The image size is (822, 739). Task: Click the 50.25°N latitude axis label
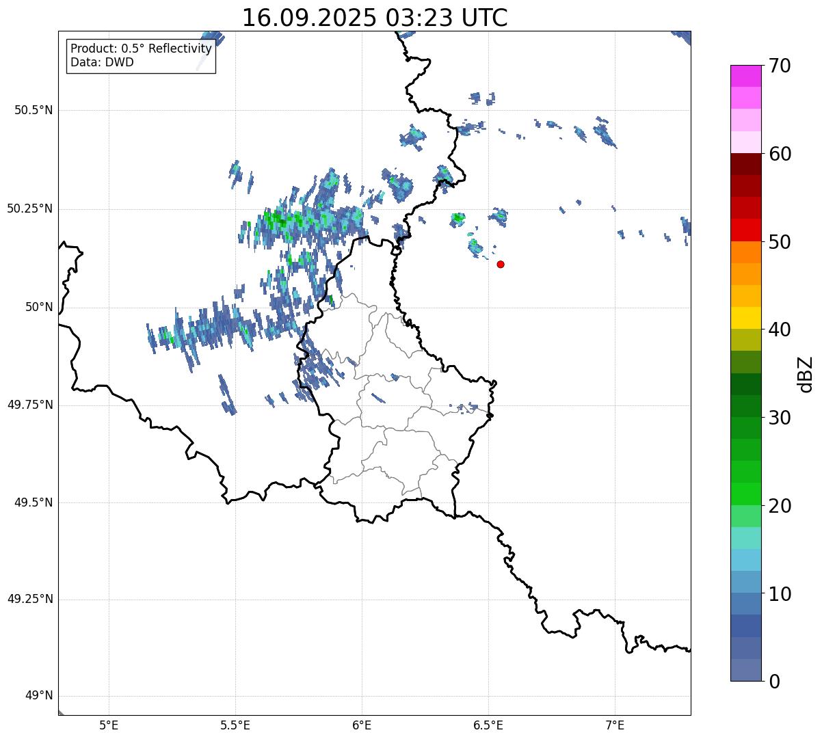pos(30,209)
